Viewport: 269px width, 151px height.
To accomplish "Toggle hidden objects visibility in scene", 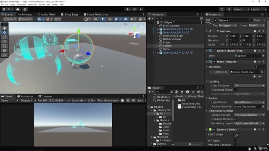I will (126, 19).
